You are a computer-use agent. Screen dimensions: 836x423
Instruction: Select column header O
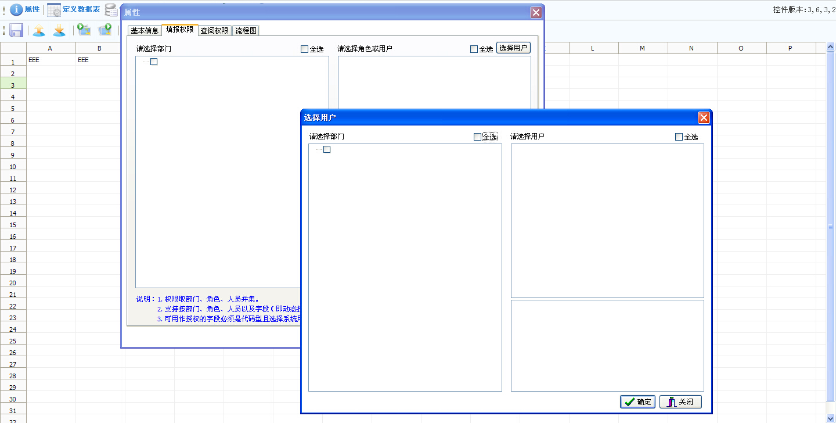(741, 48)
